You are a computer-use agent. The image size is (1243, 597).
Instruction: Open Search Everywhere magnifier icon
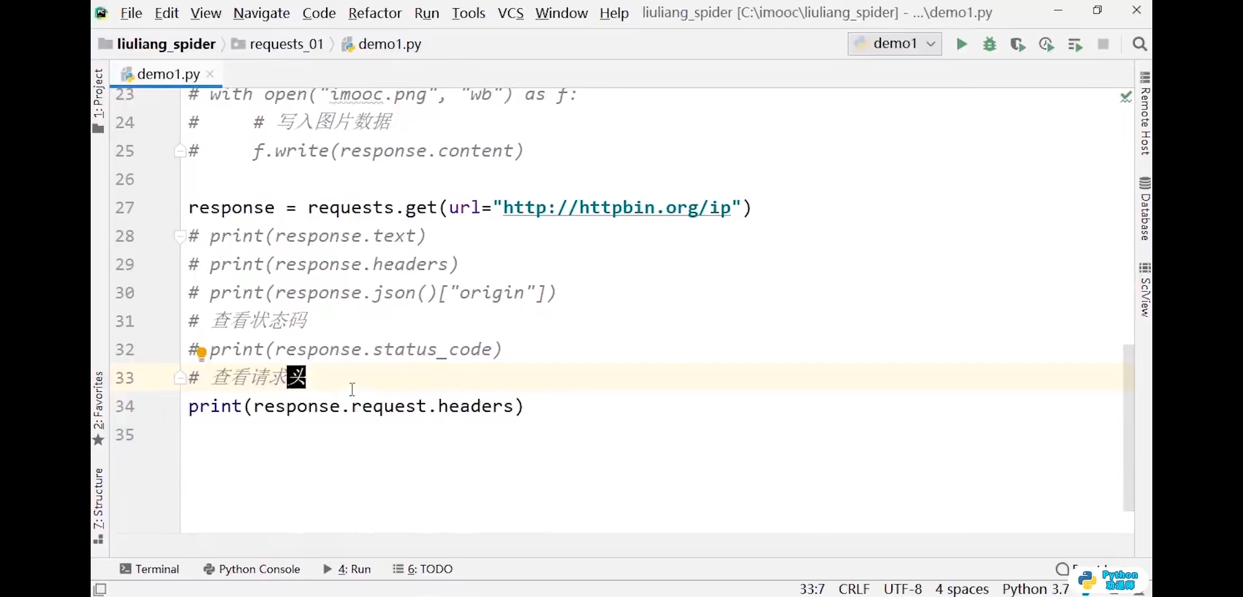click(1139, 44)
